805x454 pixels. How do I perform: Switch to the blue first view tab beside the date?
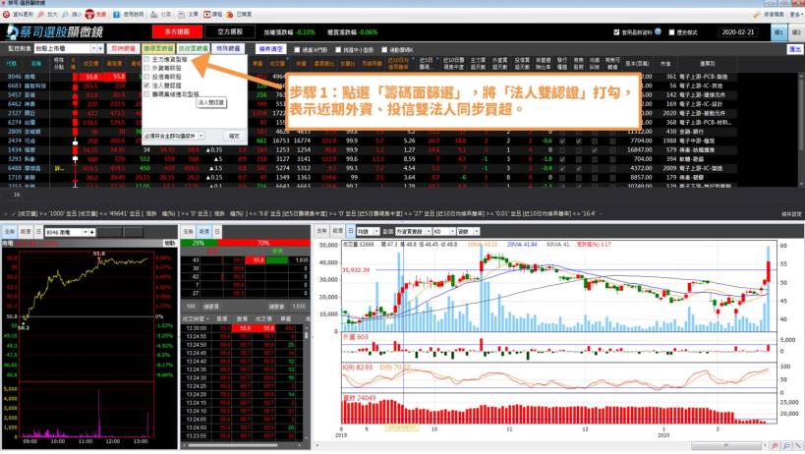[778, 32]
